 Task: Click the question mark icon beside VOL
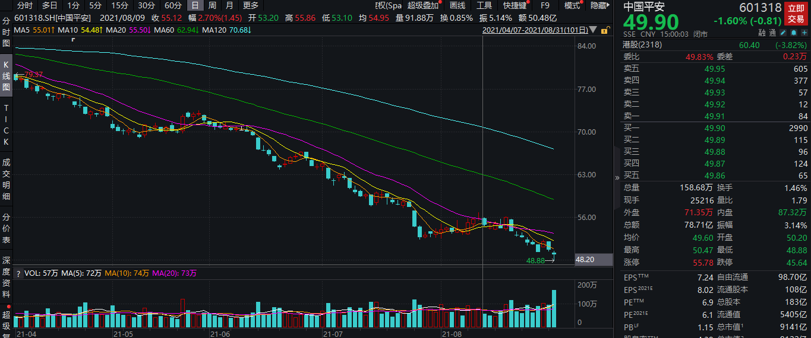coord(17,273)
